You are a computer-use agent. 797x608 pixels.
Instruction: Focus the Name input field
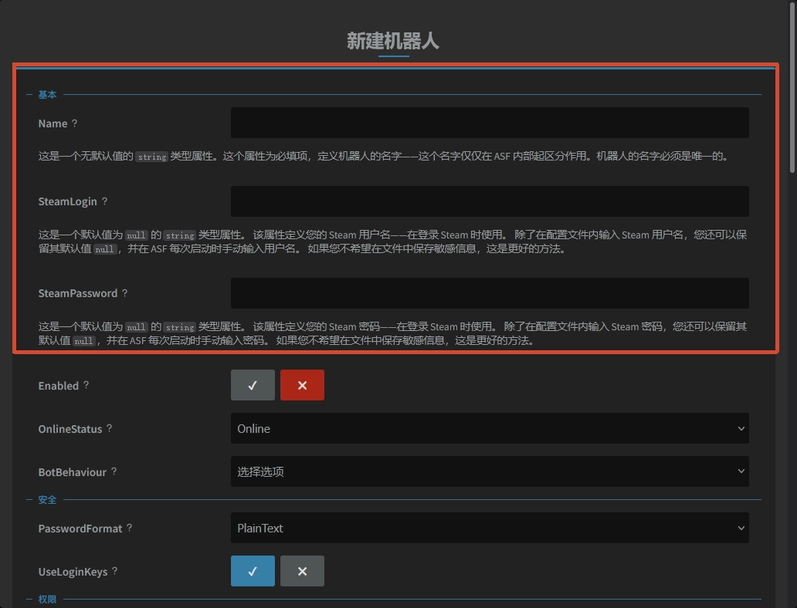(x=490, y=123)
